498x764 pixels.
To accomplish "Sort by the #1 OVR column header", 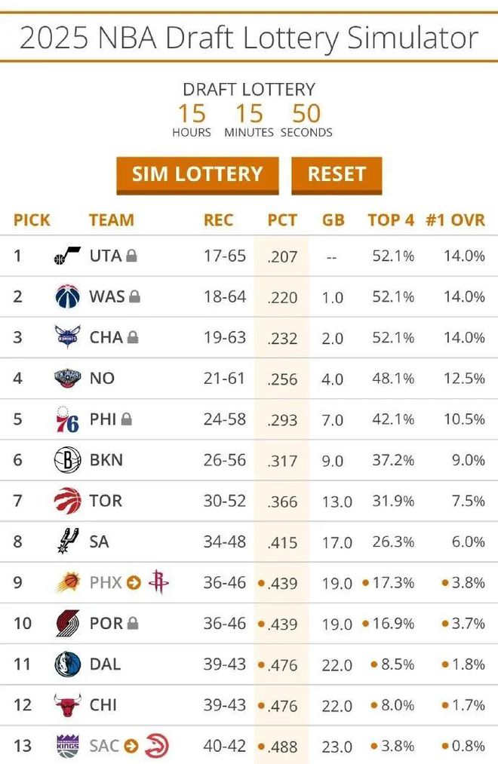I will [x=455, y=220].
